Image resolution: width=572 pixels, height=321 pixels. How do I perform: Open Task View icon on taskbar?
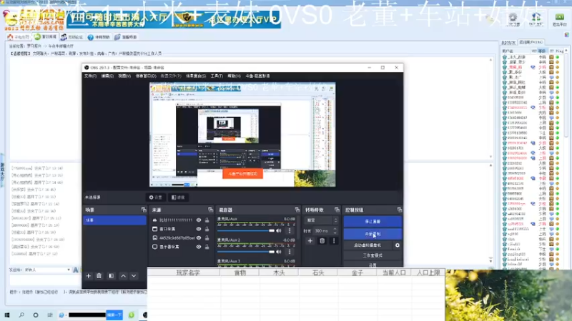[x=50, y=315]
